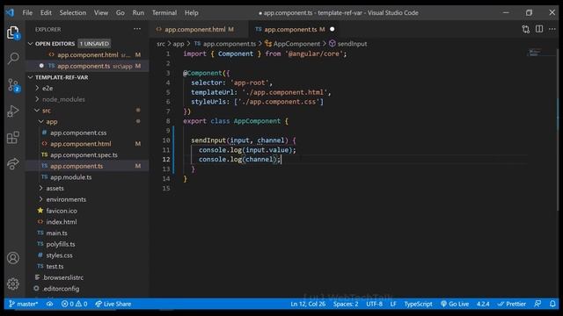Open the File menu
The image size is (563, 316).
(x=27, y=12)
